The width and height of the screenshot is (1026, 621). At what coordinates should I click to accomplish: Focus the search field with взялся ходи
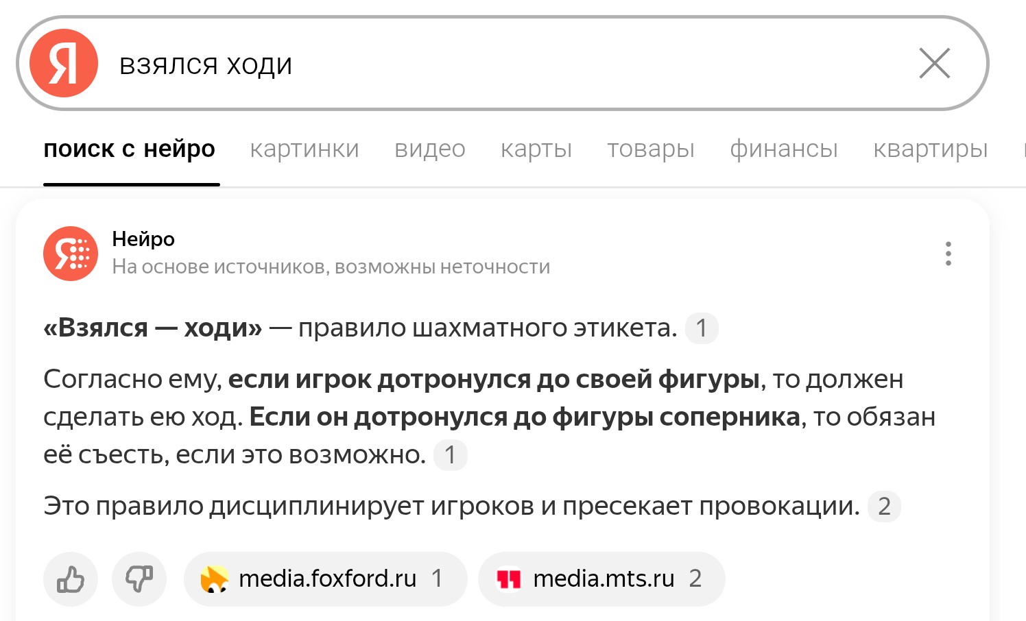[508, 64]
